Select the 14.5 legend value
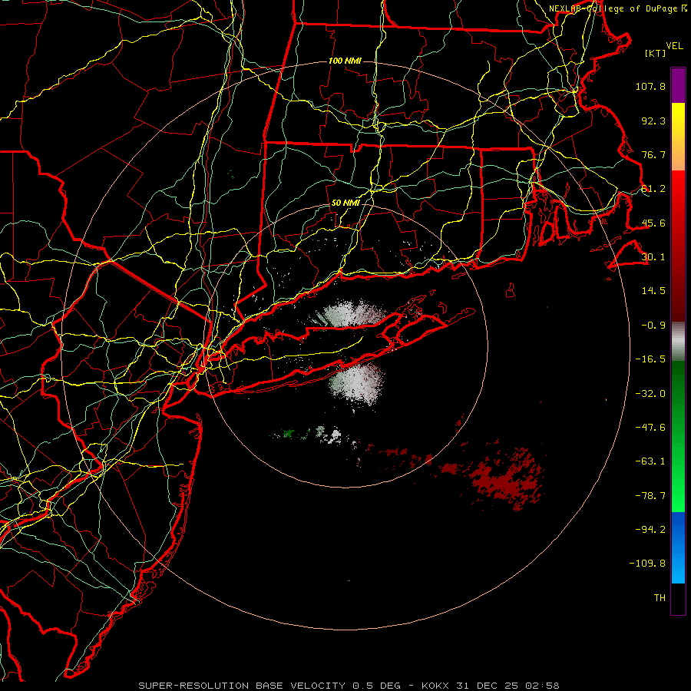This screenshot has width=691, height=691. (653, 291)
